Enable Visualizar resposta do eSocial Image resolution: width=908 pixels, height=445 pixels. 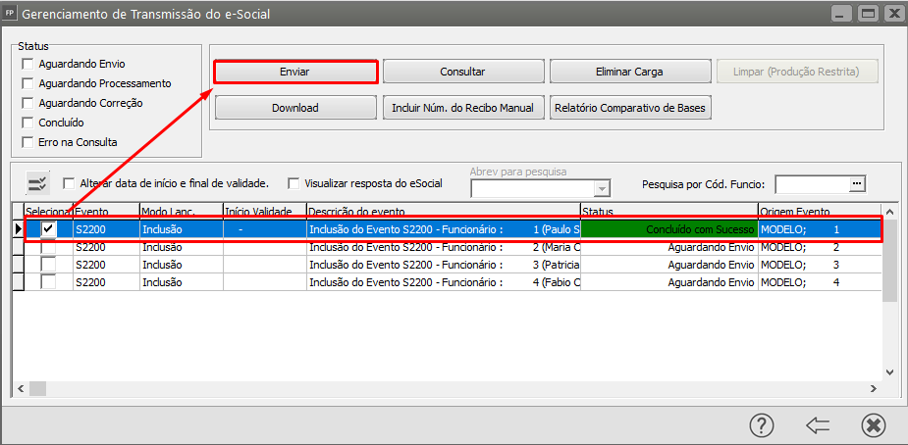[x=294, y=183]
